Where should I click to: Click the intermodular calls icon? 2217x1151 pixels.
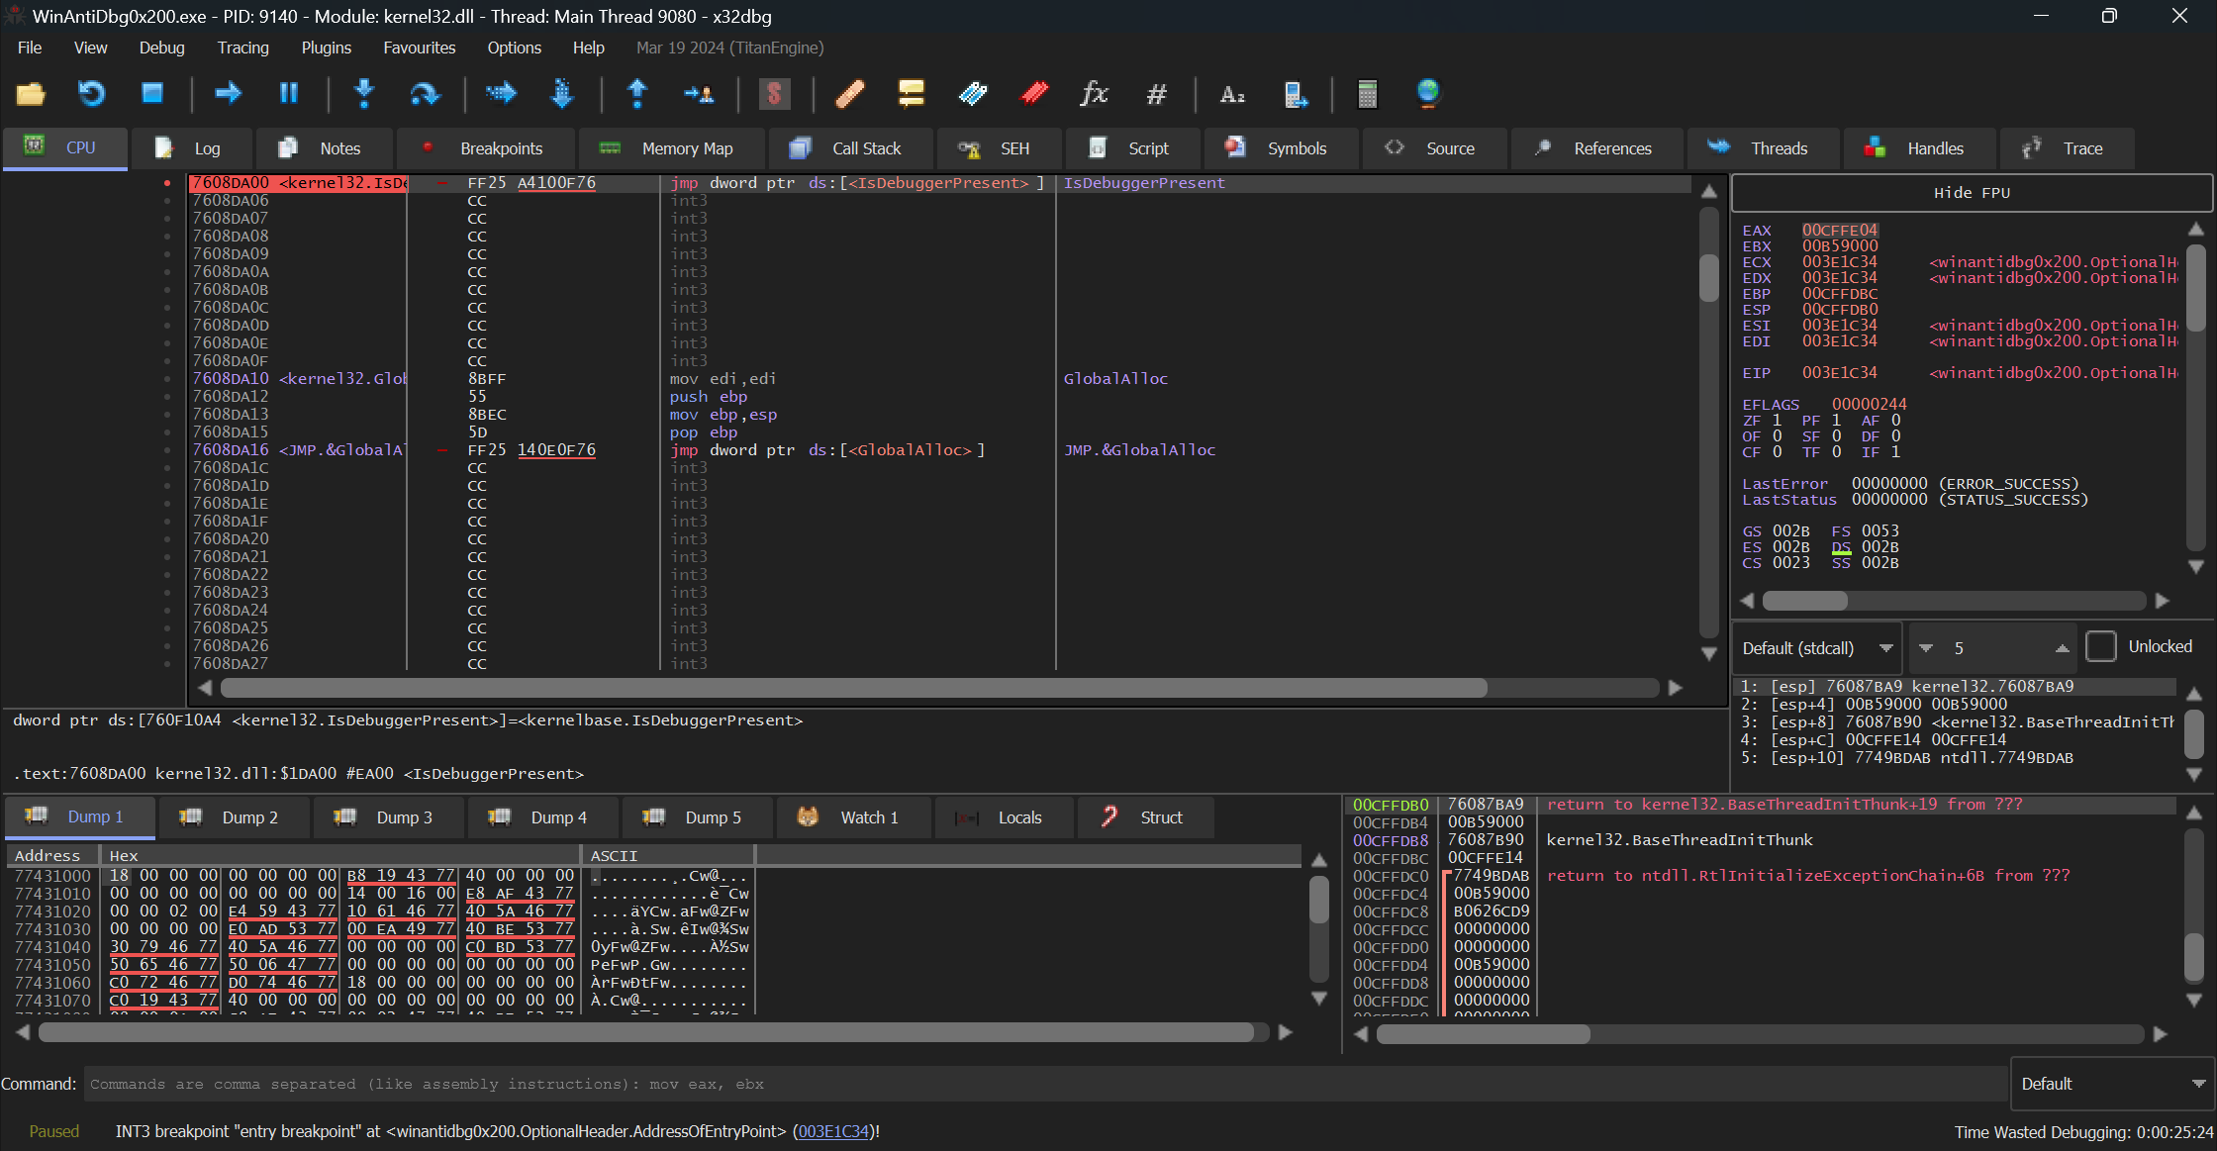[1296, 94]
